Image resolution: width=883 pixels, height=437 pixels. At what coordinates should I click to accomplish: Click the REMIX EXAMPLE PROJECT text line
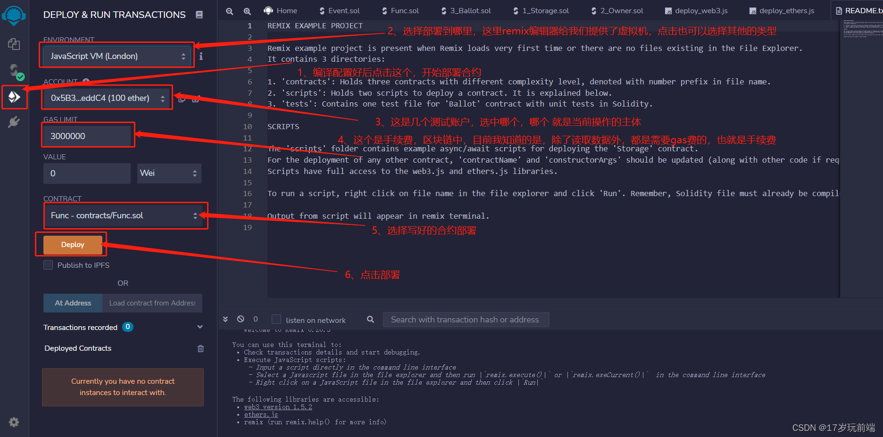pos(315,26)
